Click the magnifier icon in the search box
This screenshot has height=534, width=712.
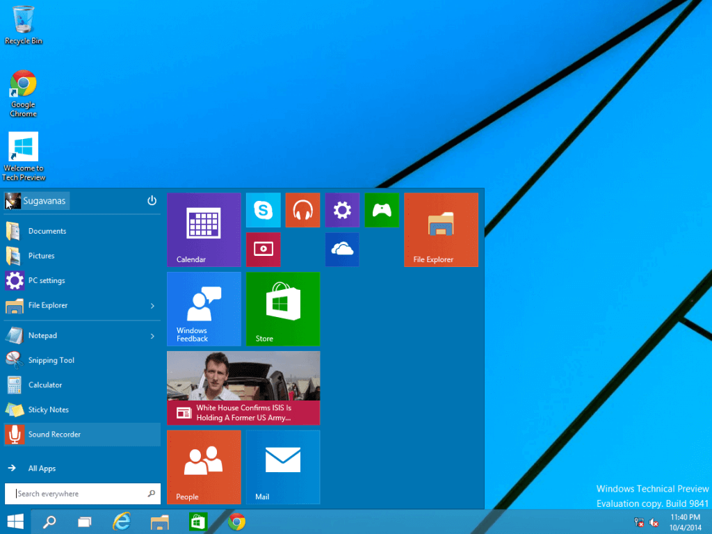tap(152, 494)
